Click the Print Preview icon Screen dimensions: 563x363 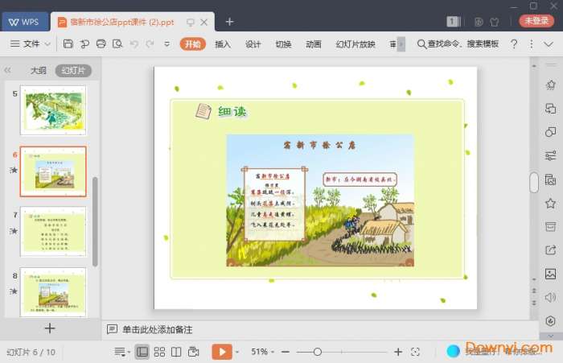point(117,43)
